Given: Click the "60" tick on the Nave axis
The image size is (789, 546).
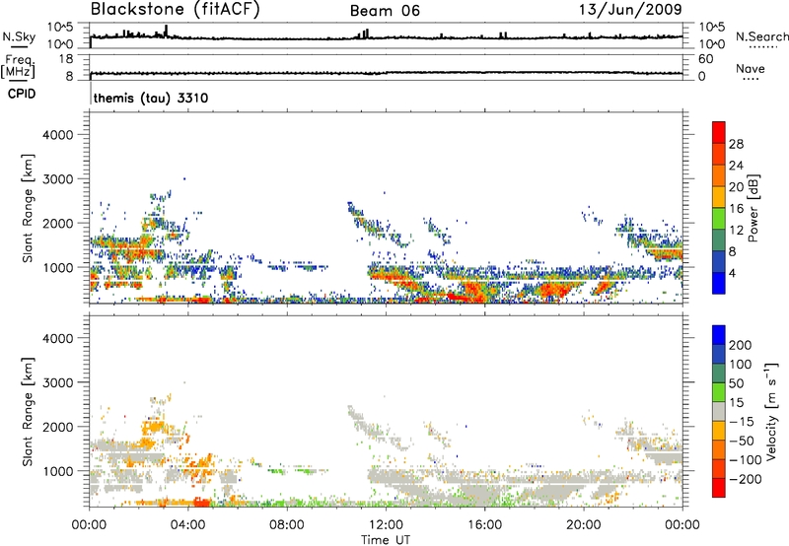Looking at the screenshot, I should [705, 59].
